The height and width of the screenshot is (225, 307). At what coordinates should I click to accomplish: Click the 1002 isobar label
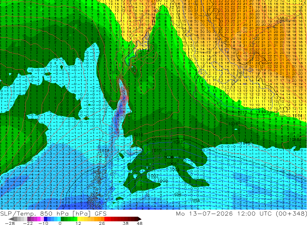pyautogui.click(x=153, y=176)
